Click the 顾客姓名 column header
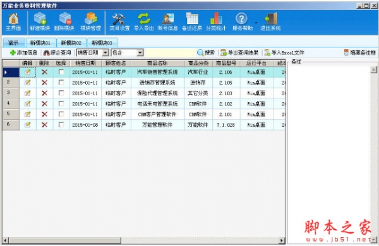Viewport: 379px width, 246px height. click(116, 63)
